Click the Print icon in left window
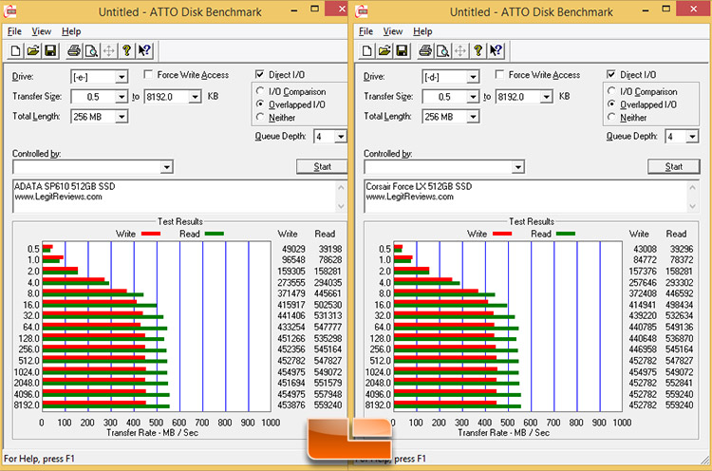712x471 pixels. pyautogui.click(x=74, y=50)
